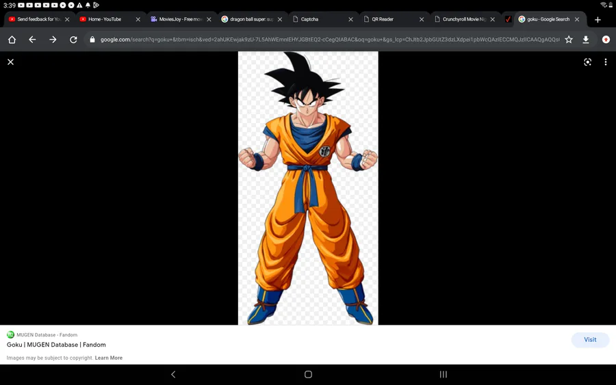Go to the browser home page icon
The image size is (616, 385).
pyautogui.click(x=12, y=40)
